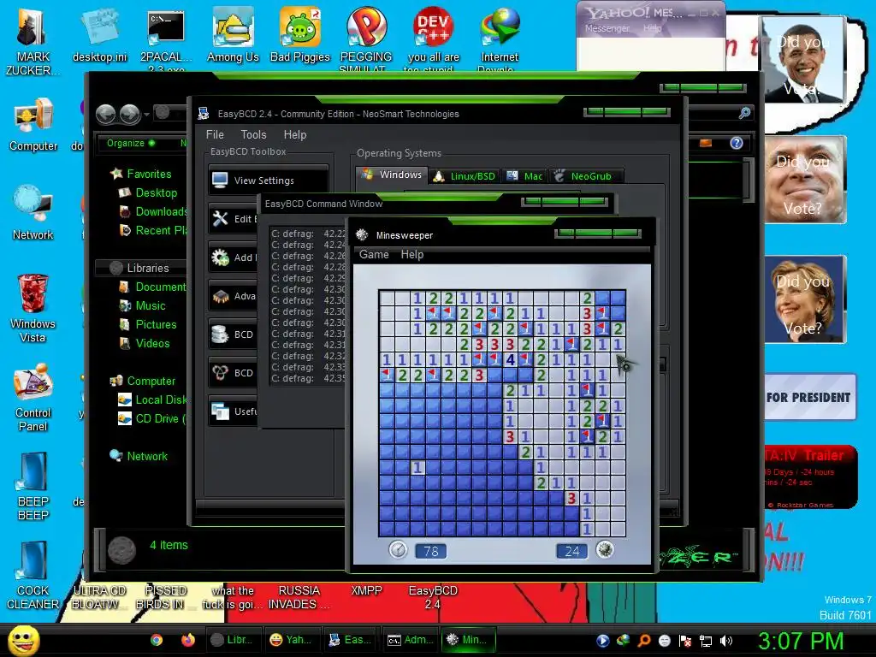This screenshot has height=657, width=876.
Task: Open the Help menu in Minesweeper
Action: [x=412, y=254]
